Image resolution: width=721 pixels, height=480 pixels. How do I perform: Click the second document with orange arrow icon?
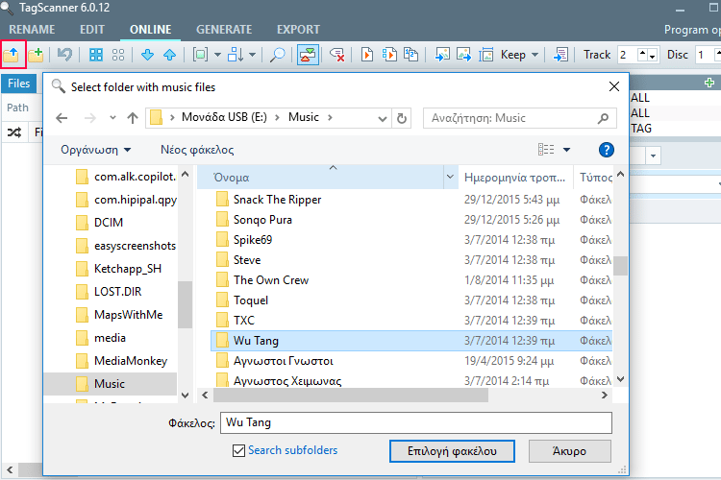coord(389,55)
